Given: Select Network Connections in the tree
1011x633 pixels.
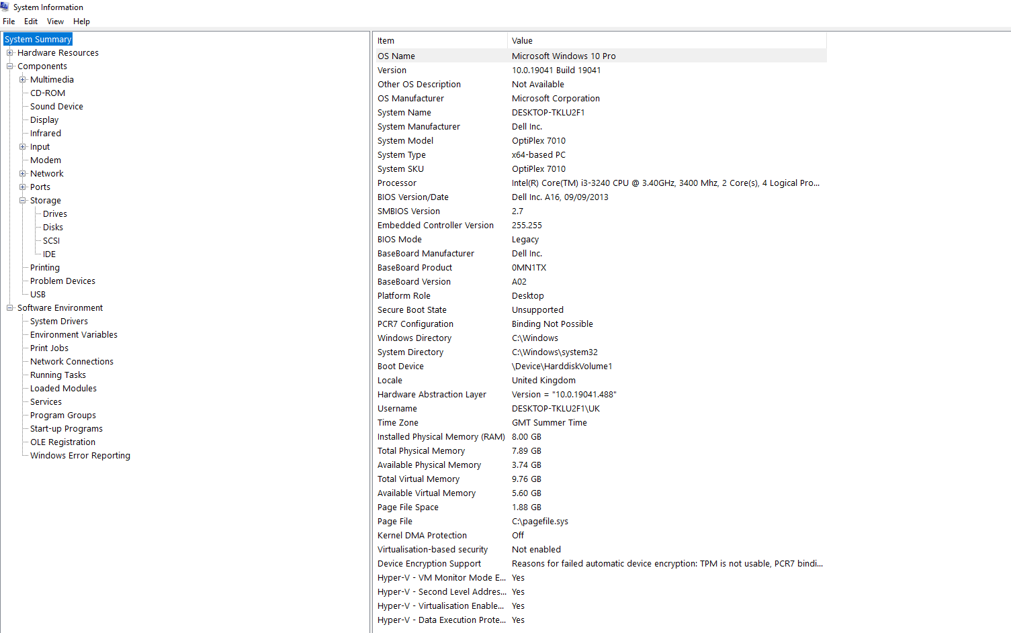Looking at the screenshot, I should 71,362.
